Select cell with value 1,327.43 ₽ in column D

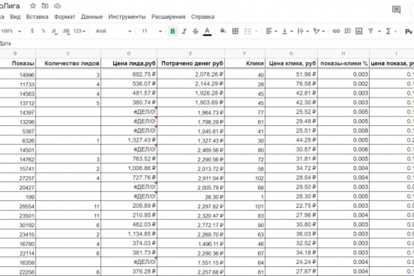tap(129, 140)
